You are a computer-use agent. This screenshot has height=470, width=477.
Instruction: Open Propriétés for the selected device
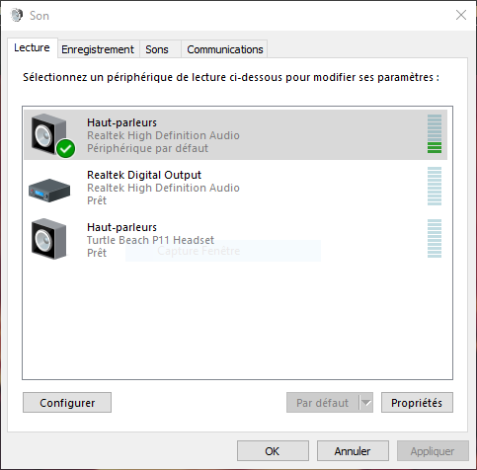point(417,403)
